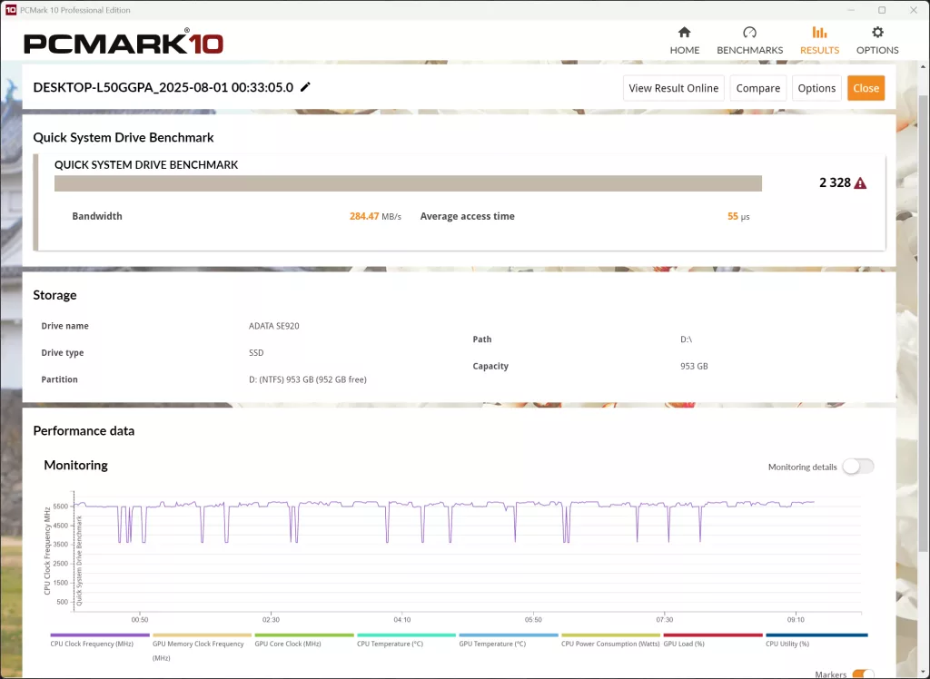
Task: Click the score value 2 328
Action: (x=836, y=182)
